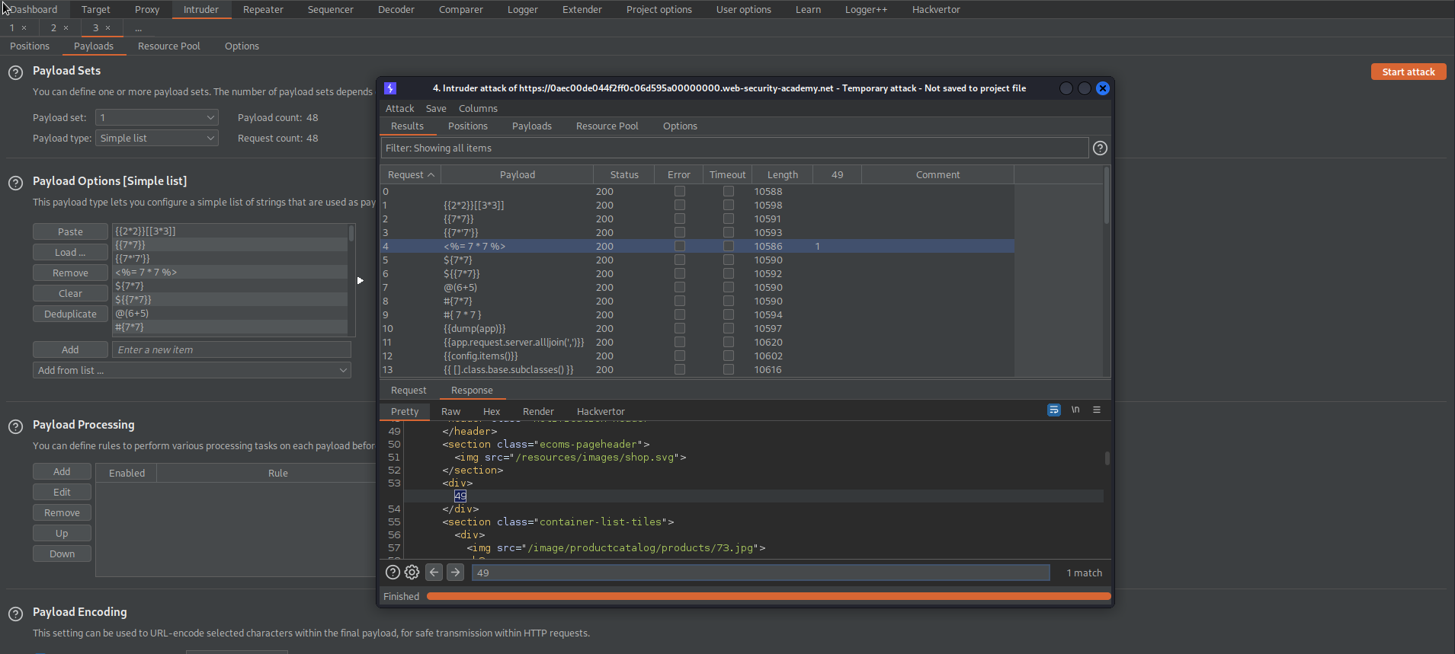Open Payload Options help icon

tap(15, 183)
